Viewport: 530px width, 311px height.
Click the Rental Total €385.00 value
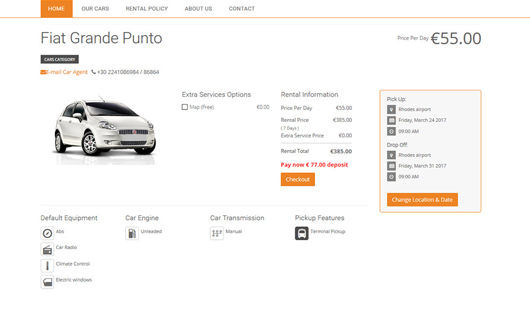click(341, 151)
